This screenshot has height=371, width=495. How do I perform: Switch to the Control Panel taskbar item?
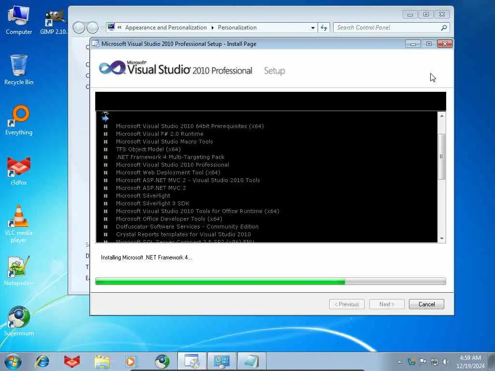click(221, 361)
